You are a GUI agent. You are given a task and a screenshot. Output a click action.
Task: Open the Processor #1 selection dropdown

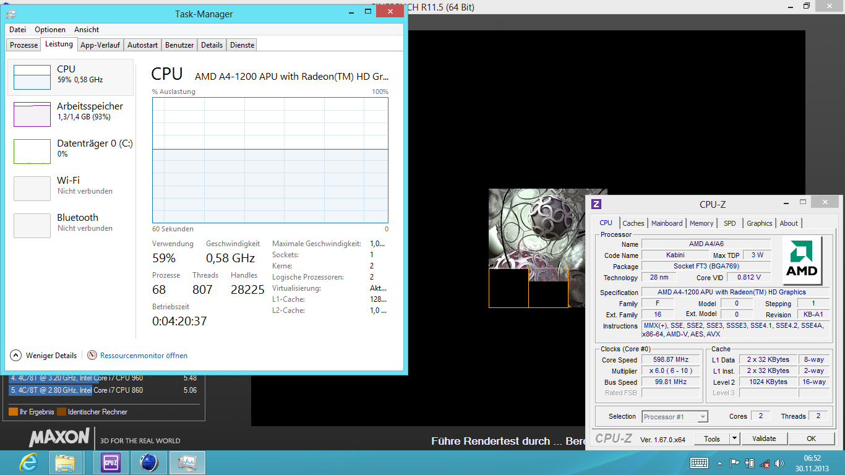[x=675, y=417]
